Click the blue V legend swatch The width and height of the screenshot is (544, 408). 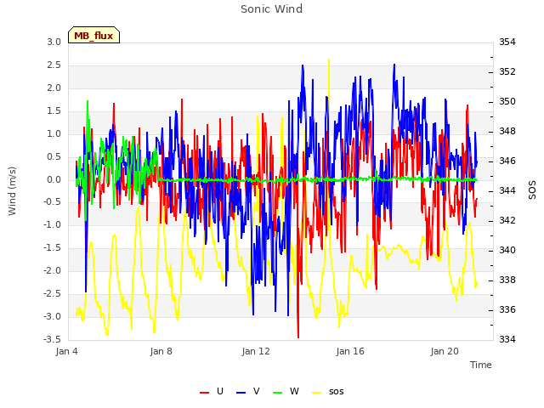241,393
